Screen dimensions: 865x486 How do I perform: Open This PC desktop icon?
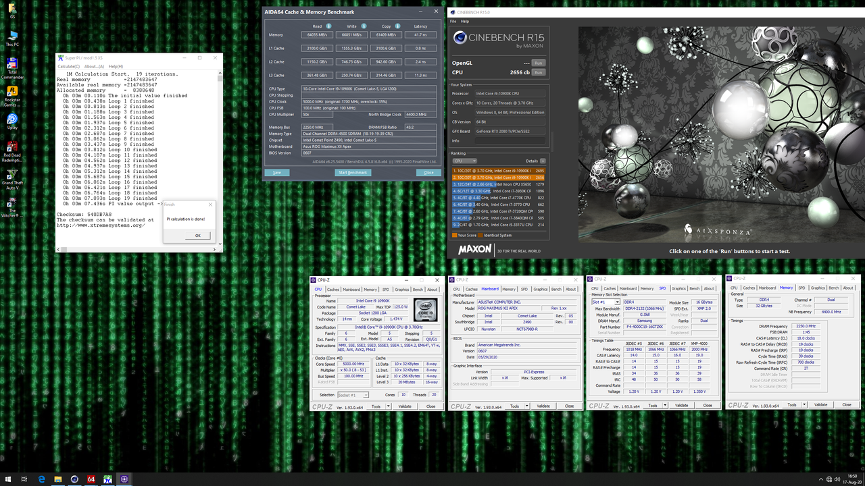click(x=11, y=38)
